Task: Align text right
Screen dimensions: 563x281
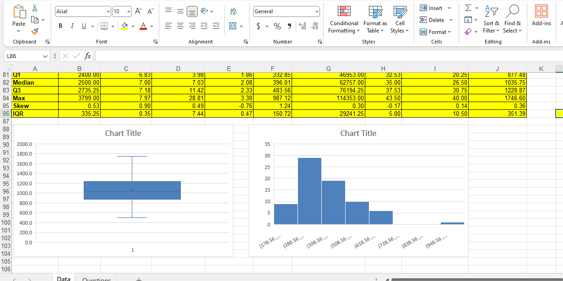Action: click(192, 26)
